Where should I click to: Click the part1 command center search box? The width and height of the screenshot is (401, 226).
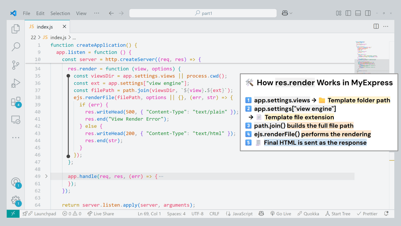(x=203, y=13)
